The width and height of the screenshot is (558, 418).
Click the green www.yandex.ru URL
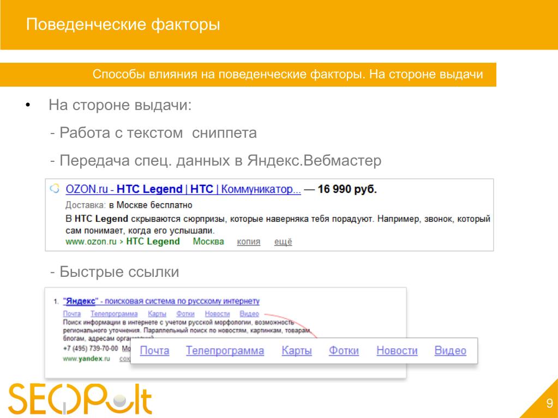click(x=87, y=359)
